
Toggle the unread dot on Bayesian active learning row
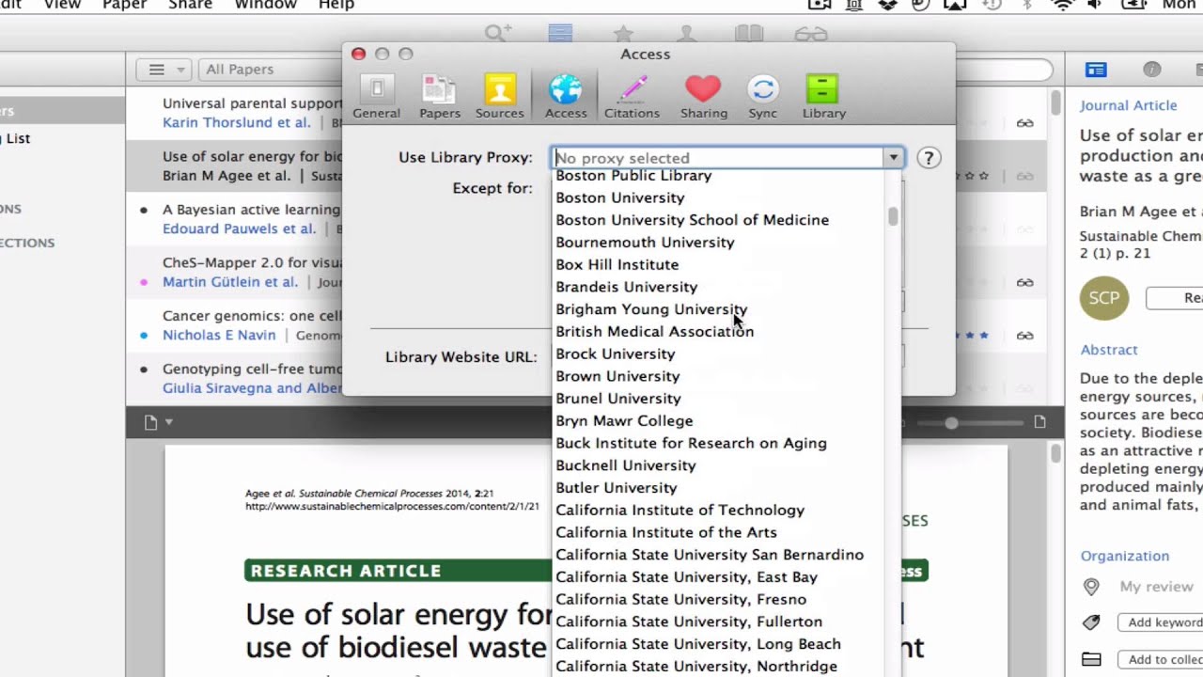(x=144, y=210)
